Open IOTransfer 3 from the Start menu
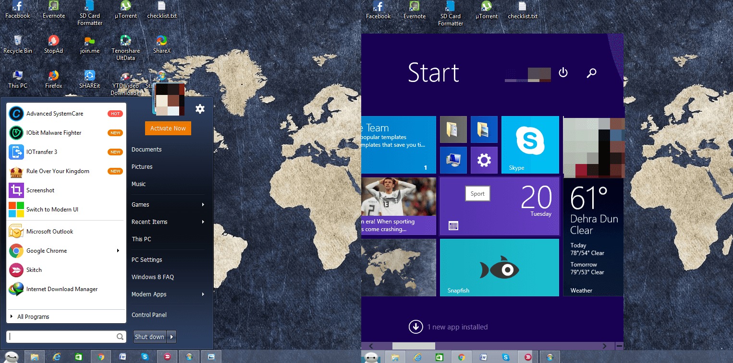Image resolution: width=733 pixels, height=363 pixels. pos(66,152)
